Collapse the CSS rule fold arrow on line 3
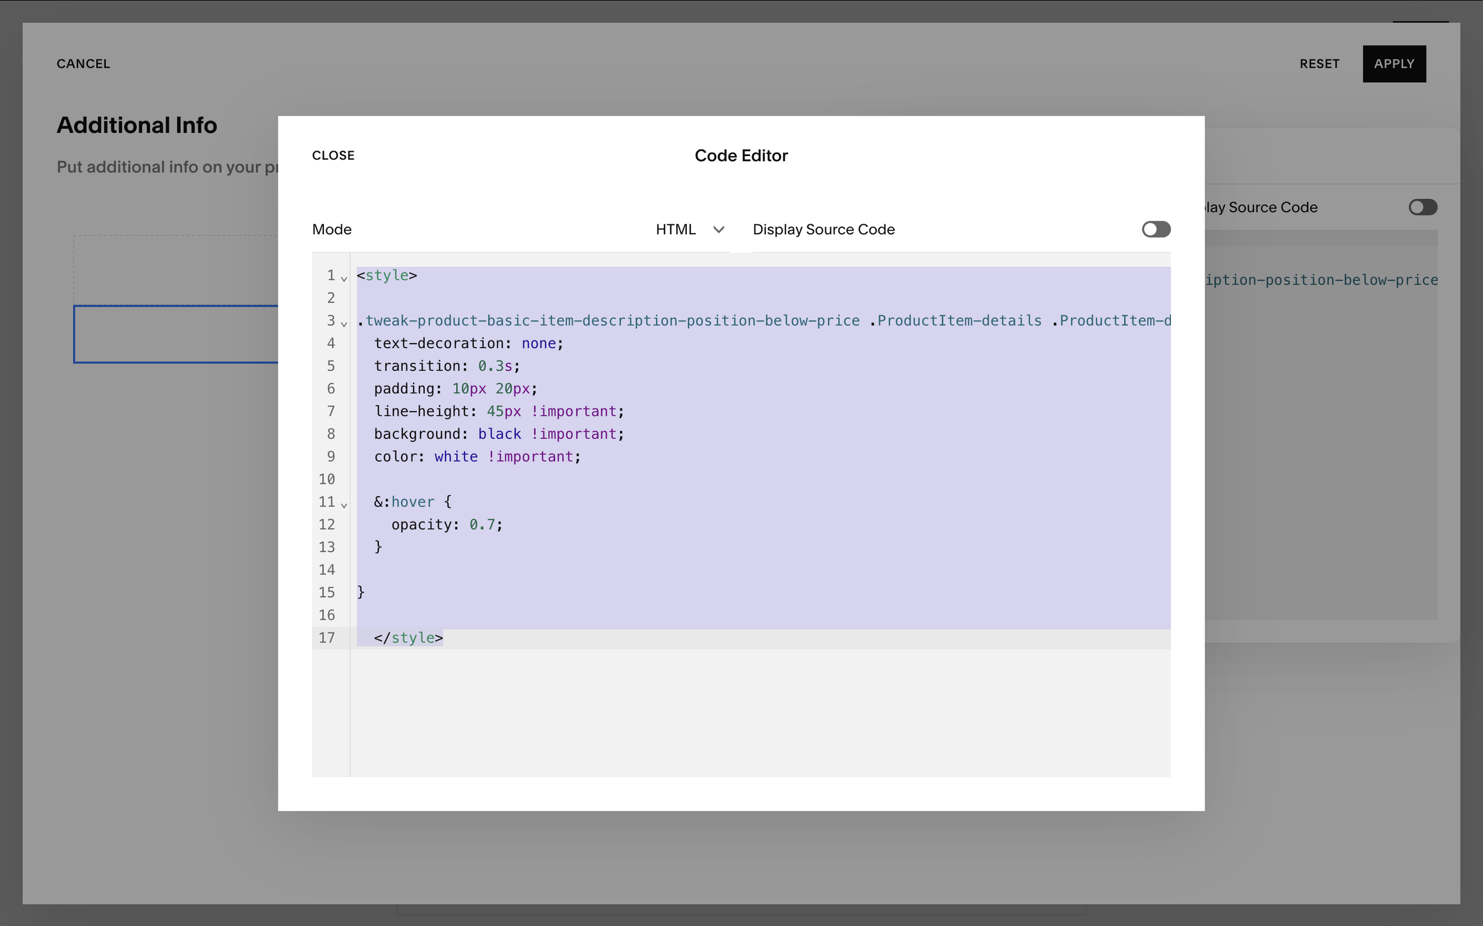The width and height of the screenshot is (1483, 926). pos(344,324)
